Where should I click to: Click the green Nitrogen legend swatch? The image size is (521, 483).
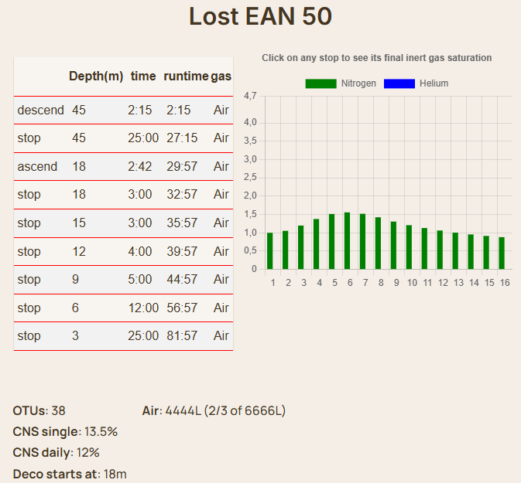(x=320, y=83)
